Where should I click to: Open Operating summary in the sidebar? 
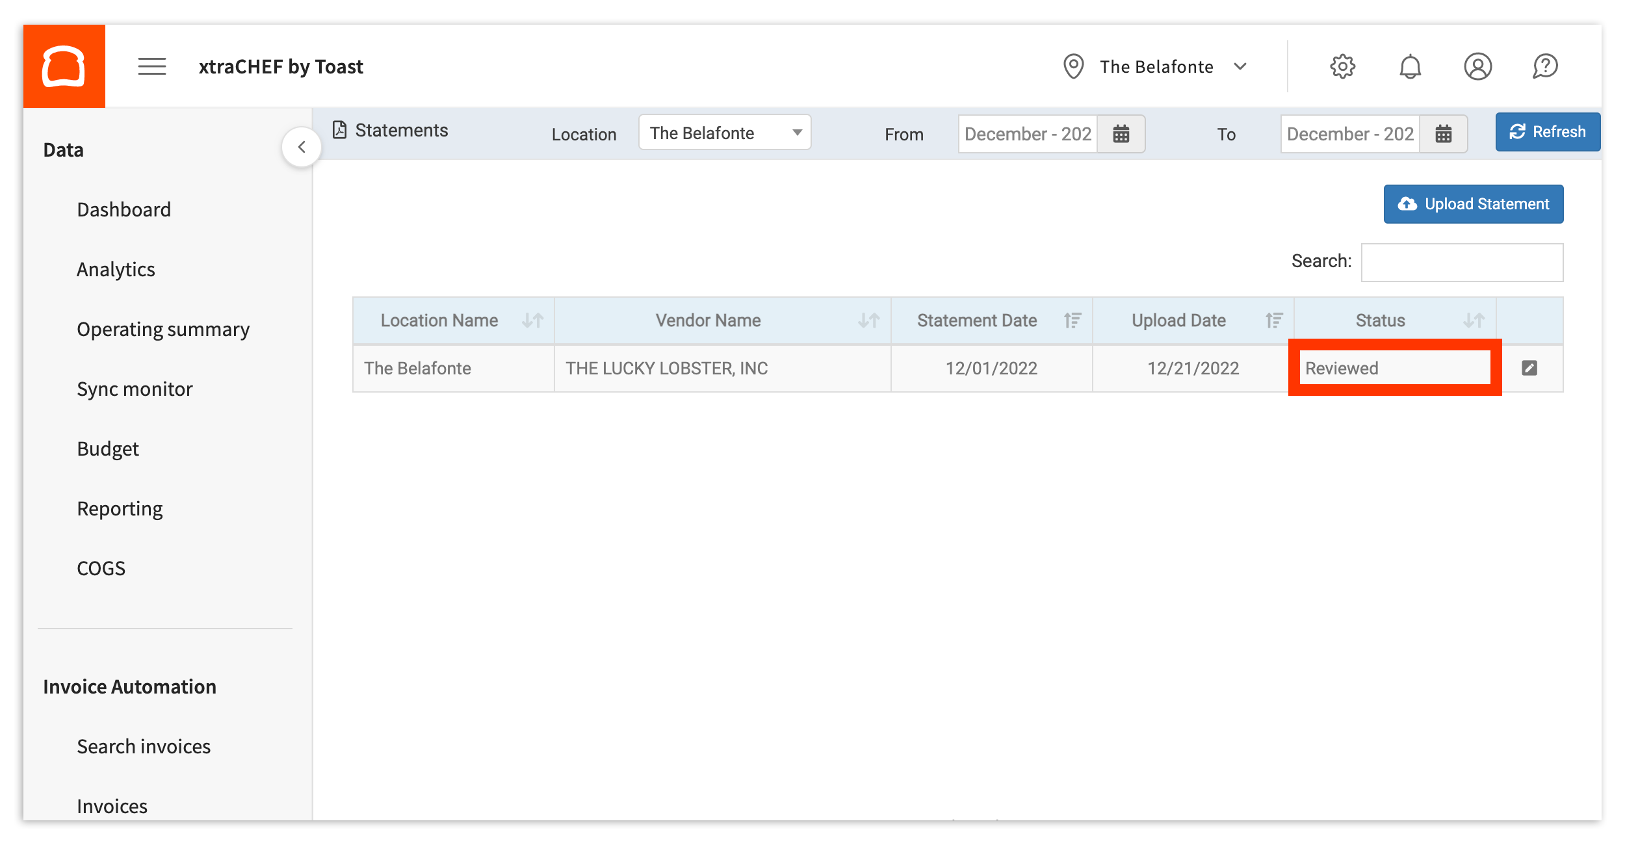[163, 329]
